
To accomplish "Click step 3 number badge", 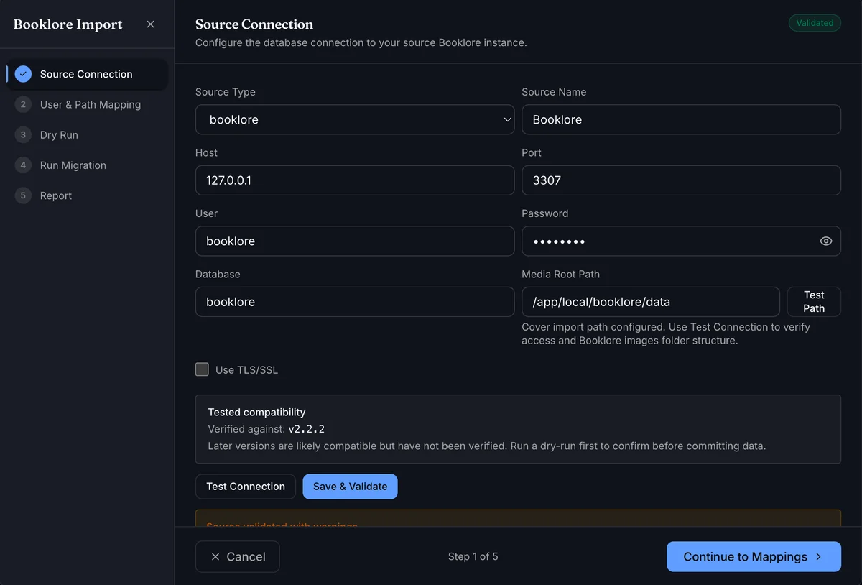I will click(23, 134).
